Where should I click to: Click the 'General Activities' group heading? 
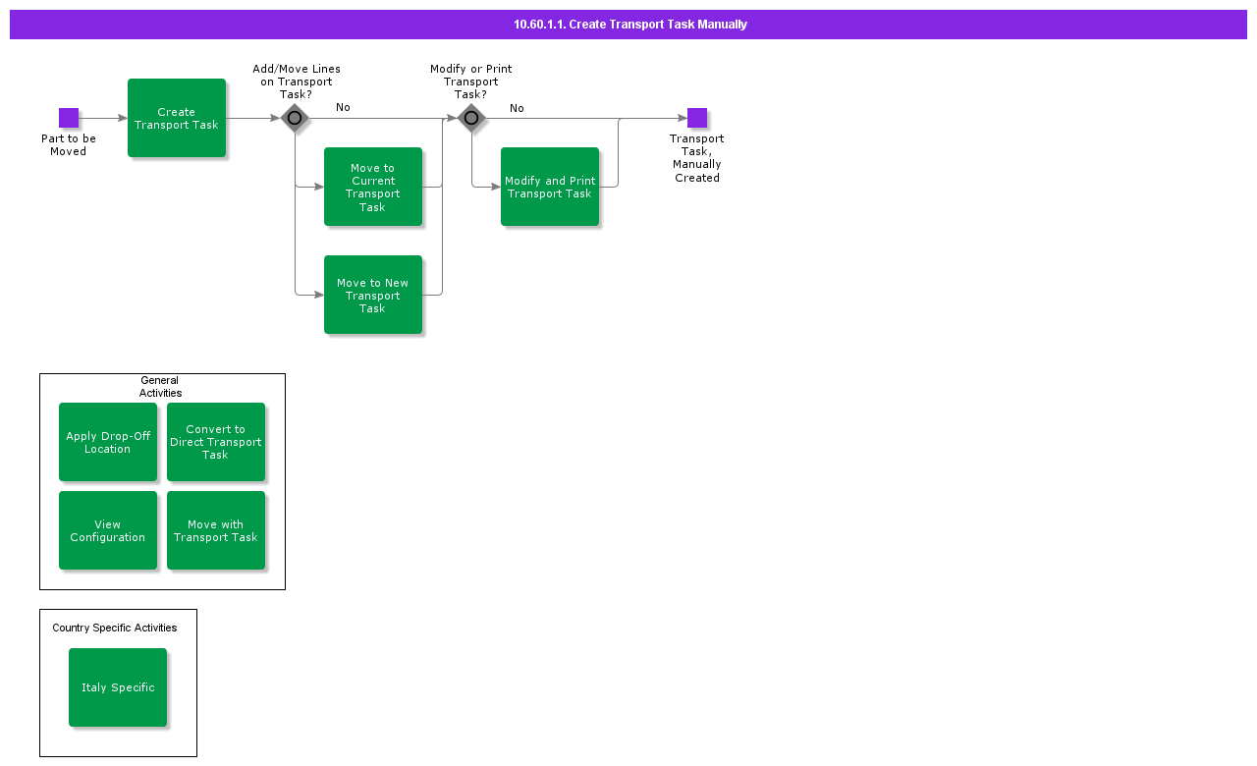(x=160, y=387)
